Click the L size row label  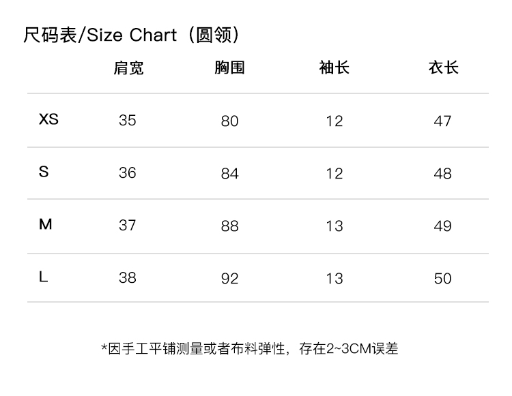44,277
